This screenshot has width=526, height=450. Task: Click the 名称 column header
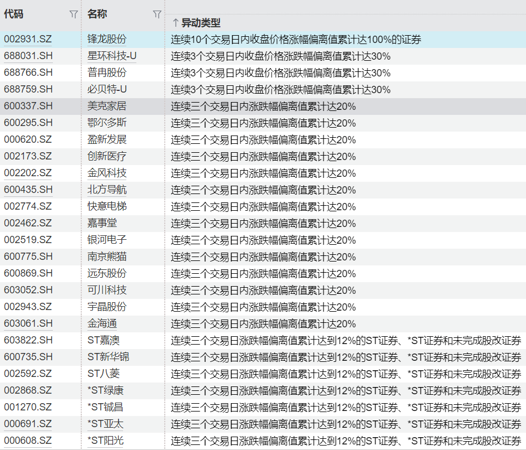pos(97,14)
